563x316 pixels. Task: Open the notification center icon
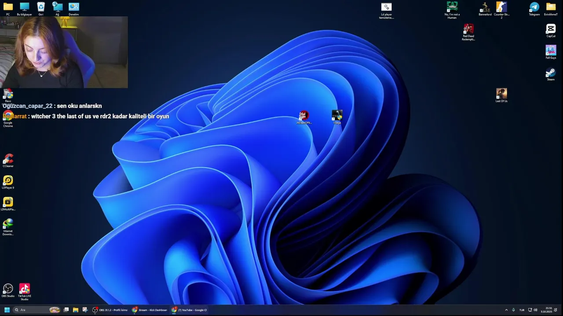[556, 310]
